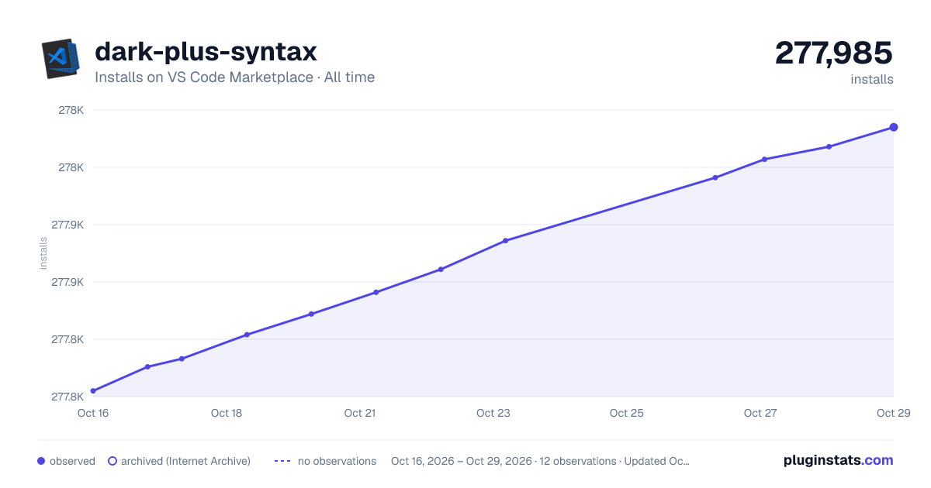
Task: Click the Oct 25 axis label
Action: click(x=627, y=413)
